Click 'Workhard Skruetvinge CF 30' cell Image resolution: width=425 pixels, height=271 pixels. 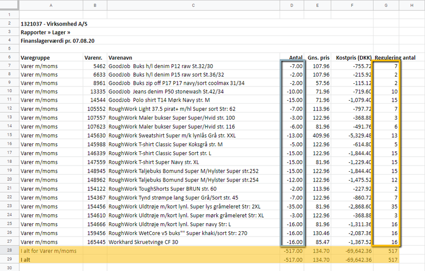coord(144,242)
